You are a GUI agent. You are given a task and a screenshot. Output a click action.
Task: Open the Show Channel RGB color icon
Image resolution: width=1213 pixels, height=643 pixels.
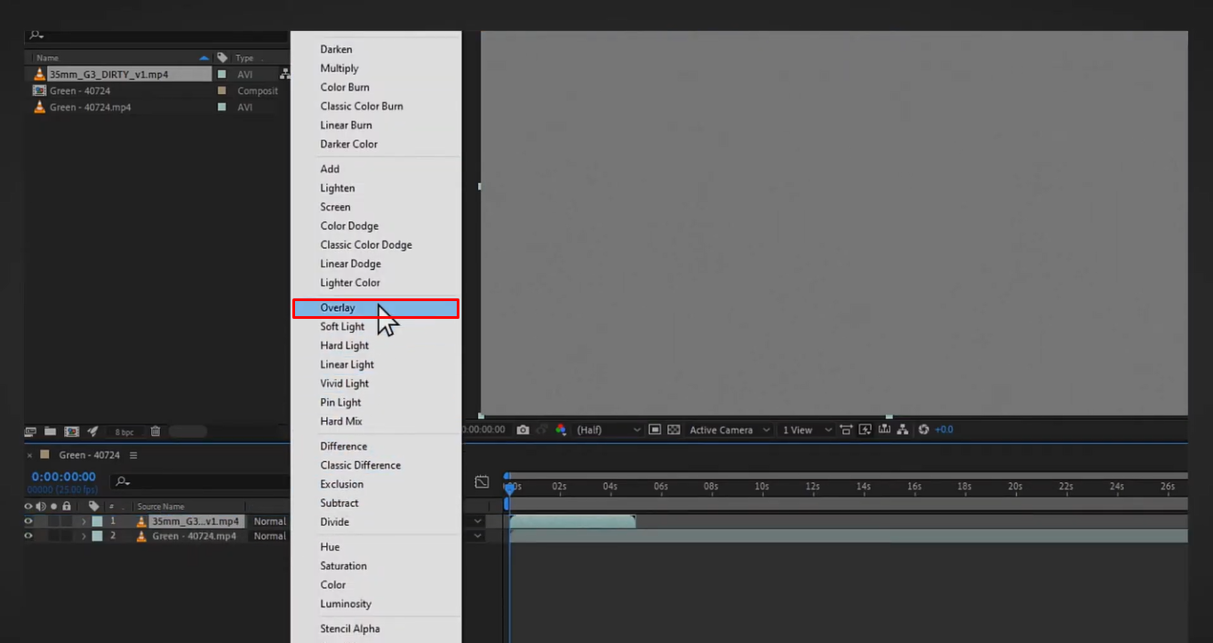tap(561, 430)
